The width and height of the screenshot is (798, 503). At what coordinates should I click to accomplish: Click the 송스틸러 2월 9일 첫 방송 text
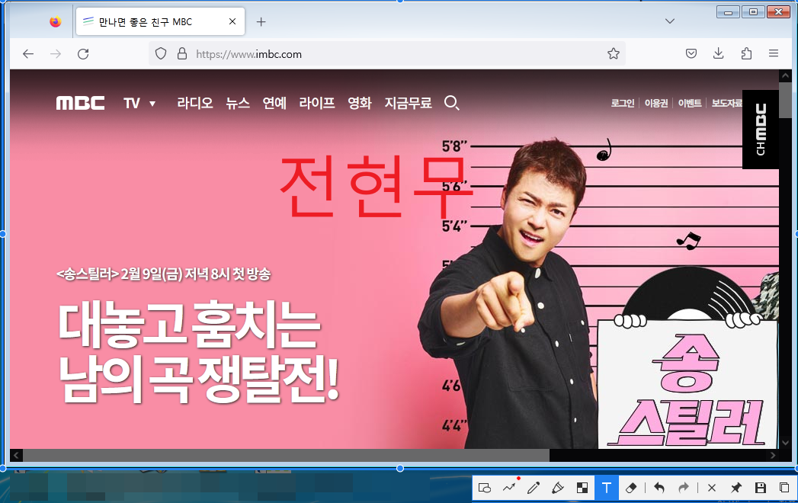click(x=163, y=274)
